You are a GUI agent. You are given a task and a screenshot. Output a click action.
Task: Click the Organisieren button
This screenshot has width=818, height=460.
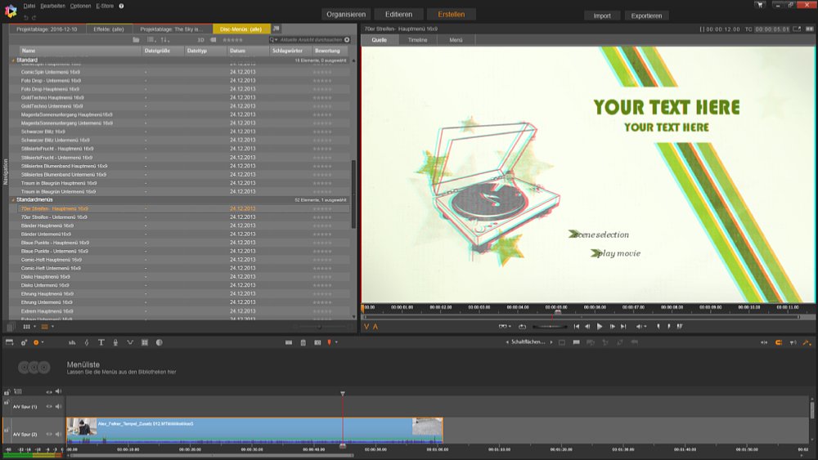[346, 15]
